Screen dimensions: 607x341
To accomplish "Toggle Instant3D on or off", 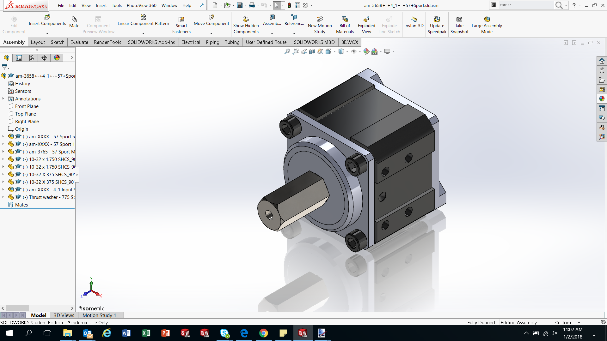I will pos(414,22).
